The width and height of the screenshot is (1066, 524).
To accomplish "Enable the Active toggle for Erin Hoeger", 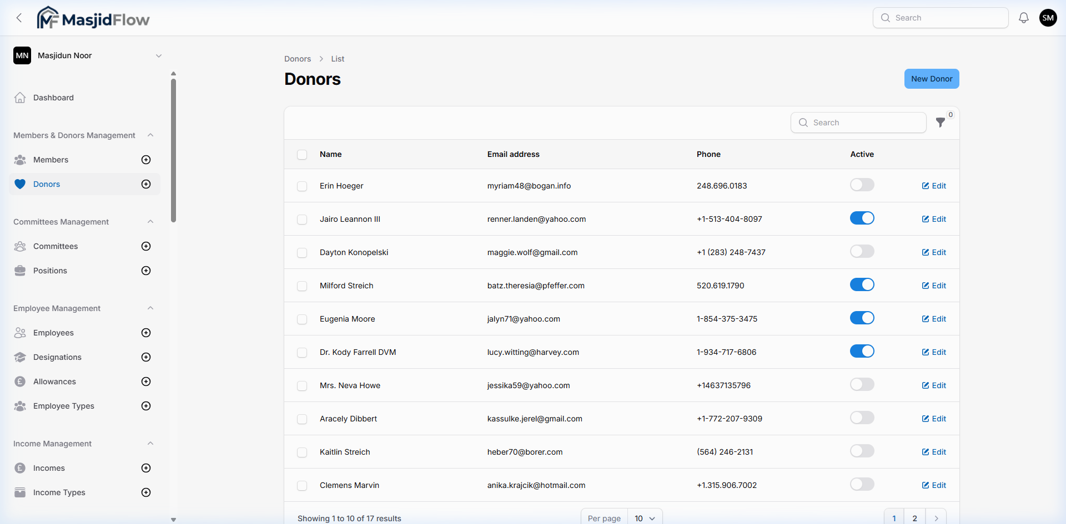I will 862,185.
